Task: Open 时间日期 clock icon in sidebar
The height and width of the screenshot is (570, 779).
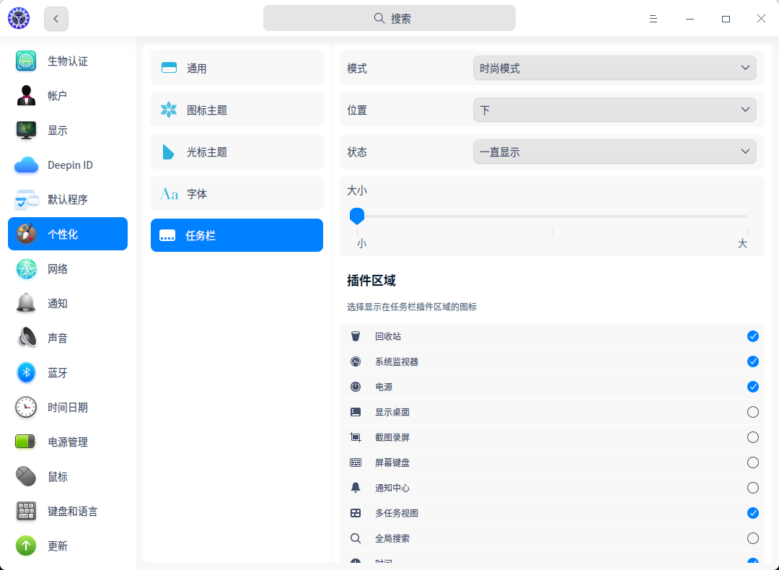Action: [26, 408]
